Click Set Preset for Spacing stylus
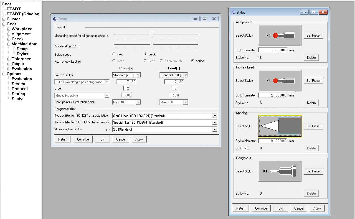This screenshot has height=219, width=355. [x=313, y=126]
